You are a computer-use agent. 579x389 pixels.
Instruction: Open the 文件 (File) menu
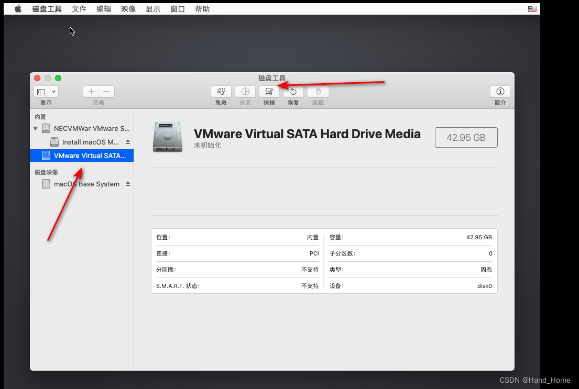(x=79, y=9)
